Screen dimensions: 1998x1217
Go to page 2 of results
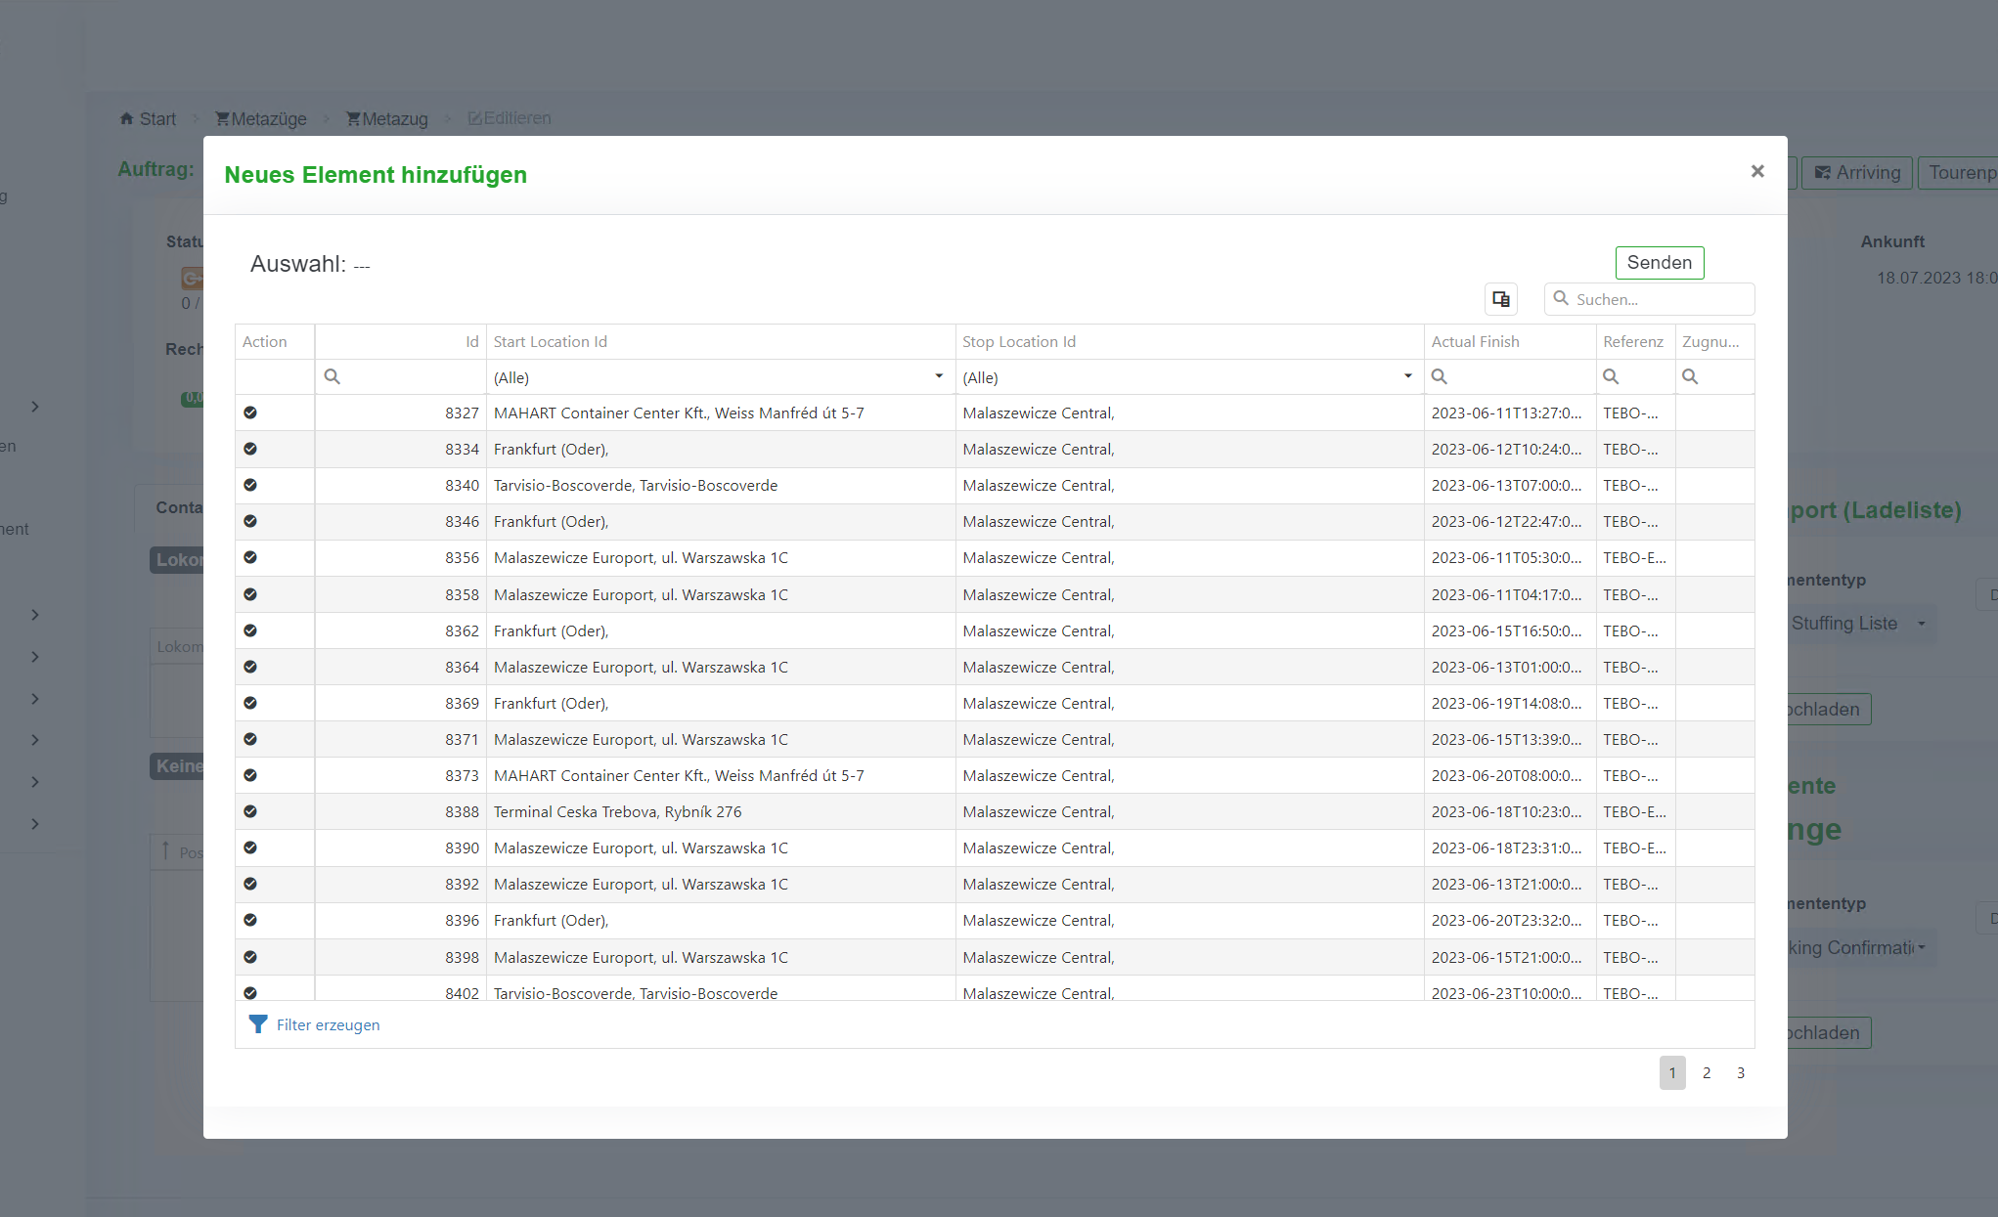click(x=1707, y=1073)
